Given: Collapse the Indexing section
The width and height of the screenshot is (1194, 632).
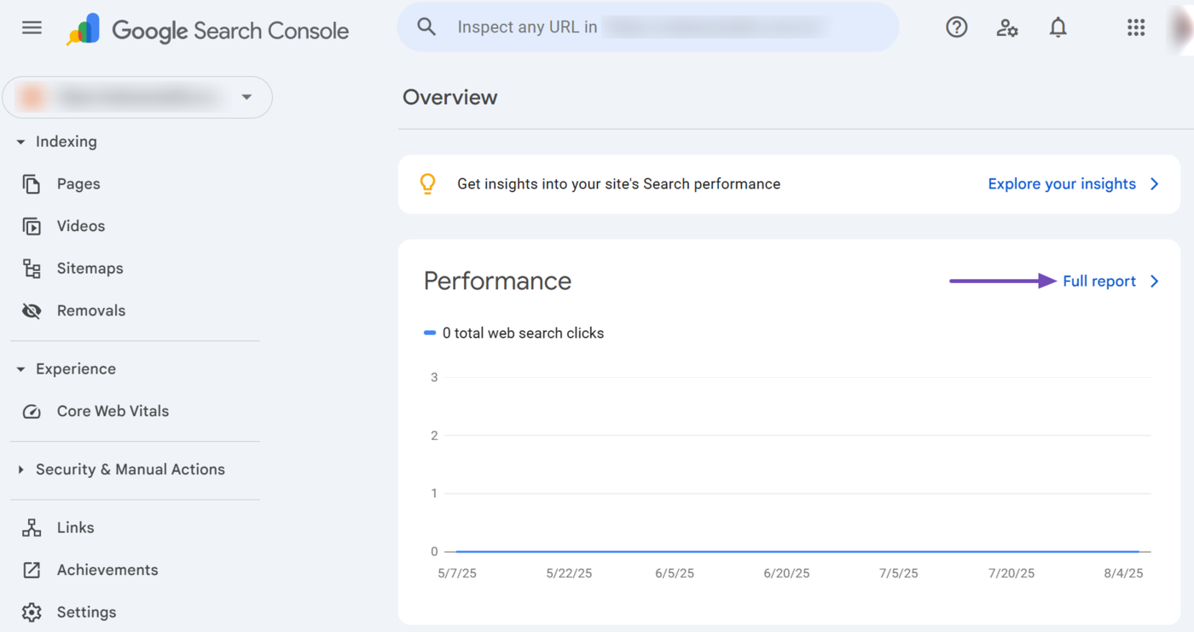Looking at the screenshot, I should coord(21,142).
